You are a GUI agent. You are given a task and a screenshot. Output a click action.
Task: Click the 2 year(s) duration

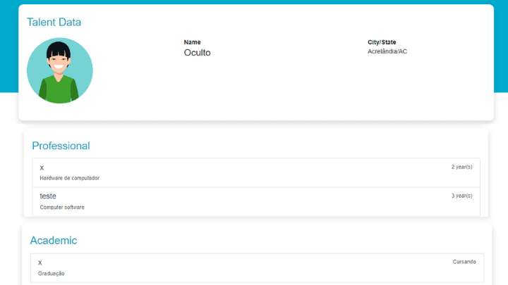[461, 167]
